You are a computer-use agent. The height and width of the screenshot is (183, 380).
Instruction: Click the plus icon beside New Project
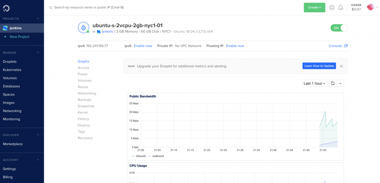pyautogui.click(x=5, y=37)
